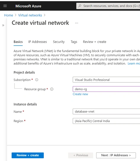Click the Subscription field label
The height and width of the screenshot is (161, 140).
22,80
